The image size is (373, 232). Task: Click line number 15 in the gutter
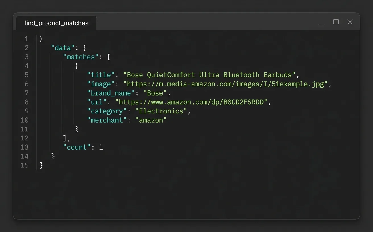(x=24, y=165)
